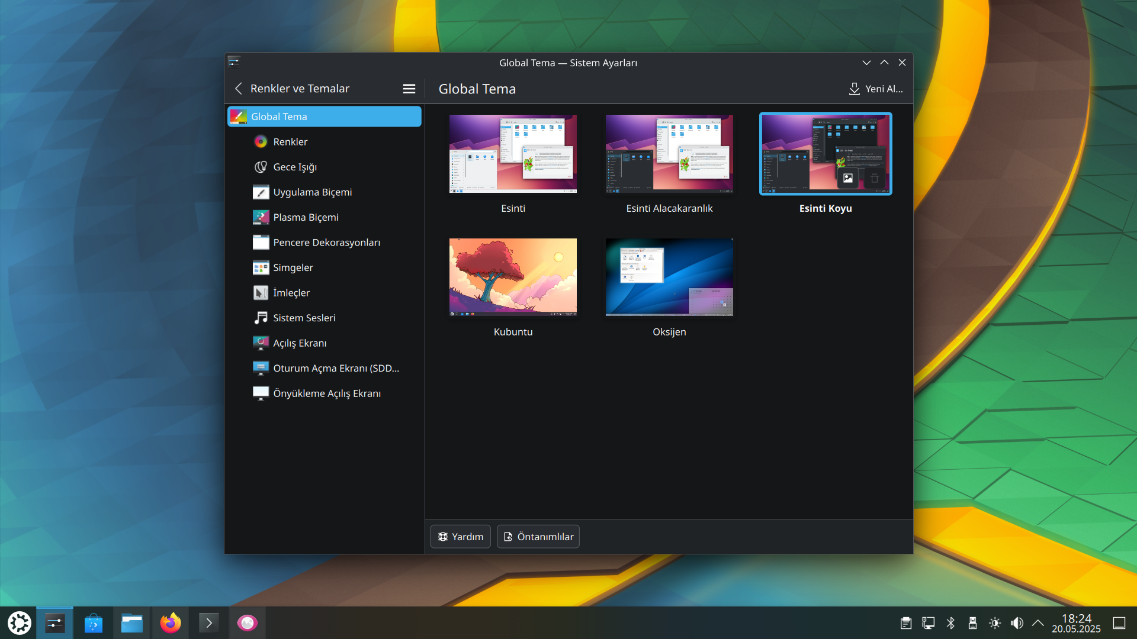This screenshot has height=639, width=1137.
Task: Select the Kubuntu theme thumbnail
Action: 513,277
